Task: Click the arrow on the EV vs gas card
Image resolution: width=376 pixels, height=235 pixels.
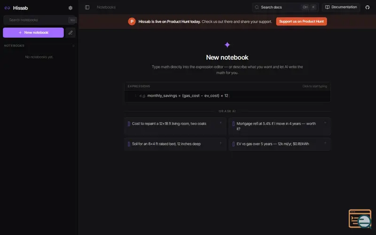Action: tap(325, 143)
